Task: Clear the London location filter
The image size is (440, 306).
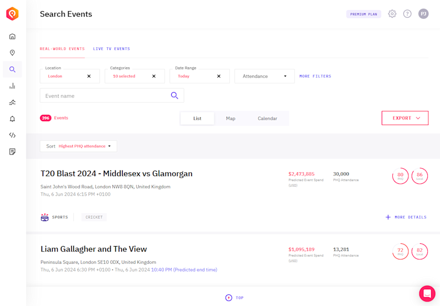Action: [x=89, y=76]
